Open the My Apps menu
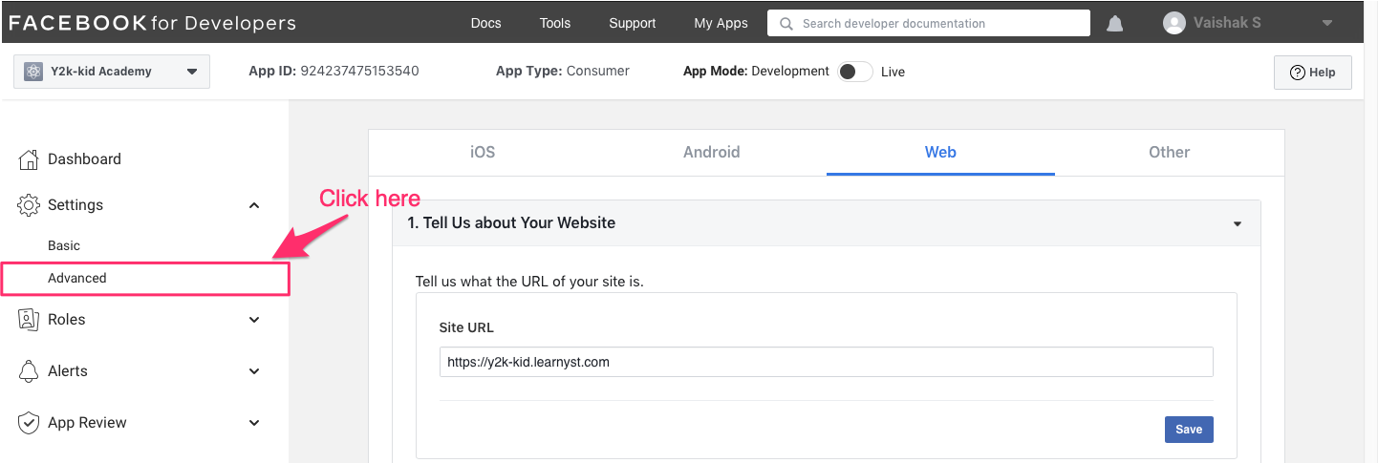This screenshot has height=463, width=1378. [x=721, y=23]
